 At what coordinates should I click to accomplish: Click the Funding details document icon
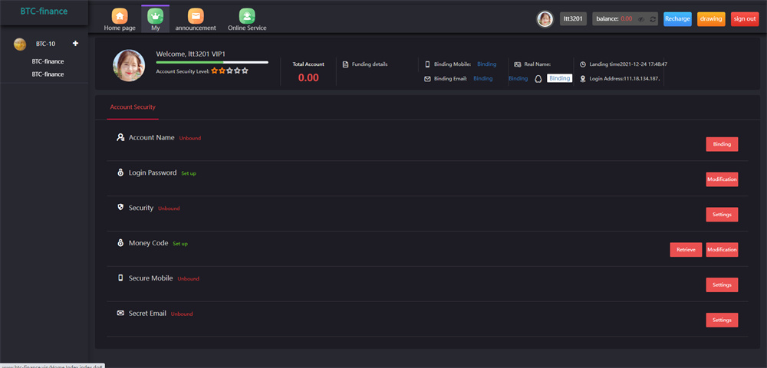pyautogui.click(x=345, y=64)
